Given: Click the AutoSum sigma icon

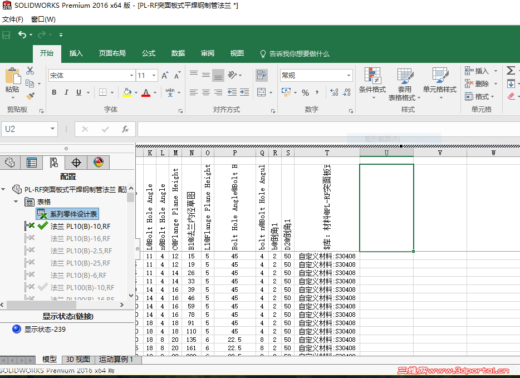Looking at the screenshot, I should 511,71.
